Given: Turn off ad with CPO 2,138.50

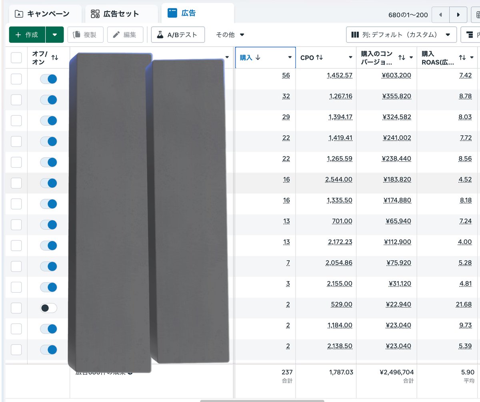Looking at the screenshot, I should coord(48,350).
